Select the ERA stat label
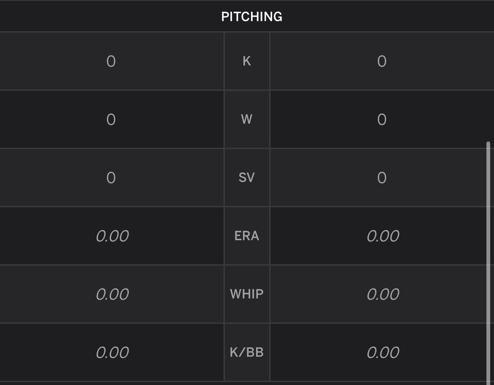This screenshot has height=385, width=494. (247, 236)
